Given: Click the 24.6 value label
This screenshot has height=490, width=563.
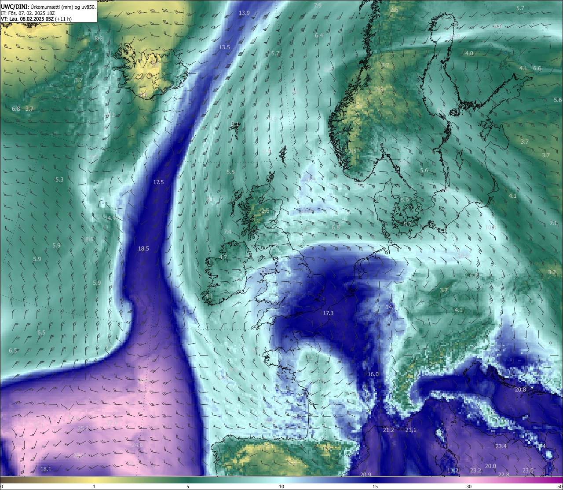Looking at the screenshot, I should coord(137,445).
